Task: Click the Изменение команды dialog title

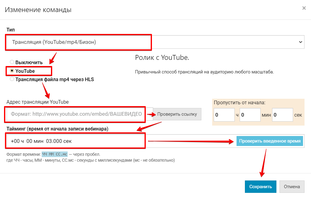Action: coord(38,10)
